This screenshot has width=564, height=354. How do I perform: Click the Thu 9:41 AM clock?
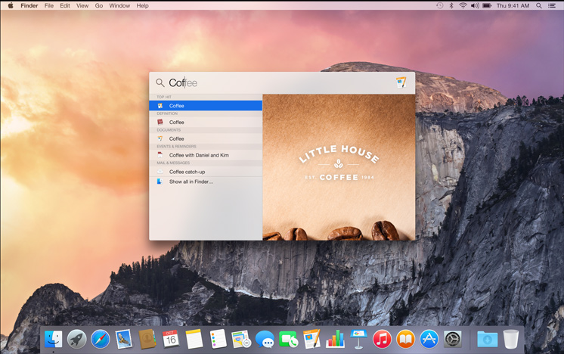pos(513,6)
